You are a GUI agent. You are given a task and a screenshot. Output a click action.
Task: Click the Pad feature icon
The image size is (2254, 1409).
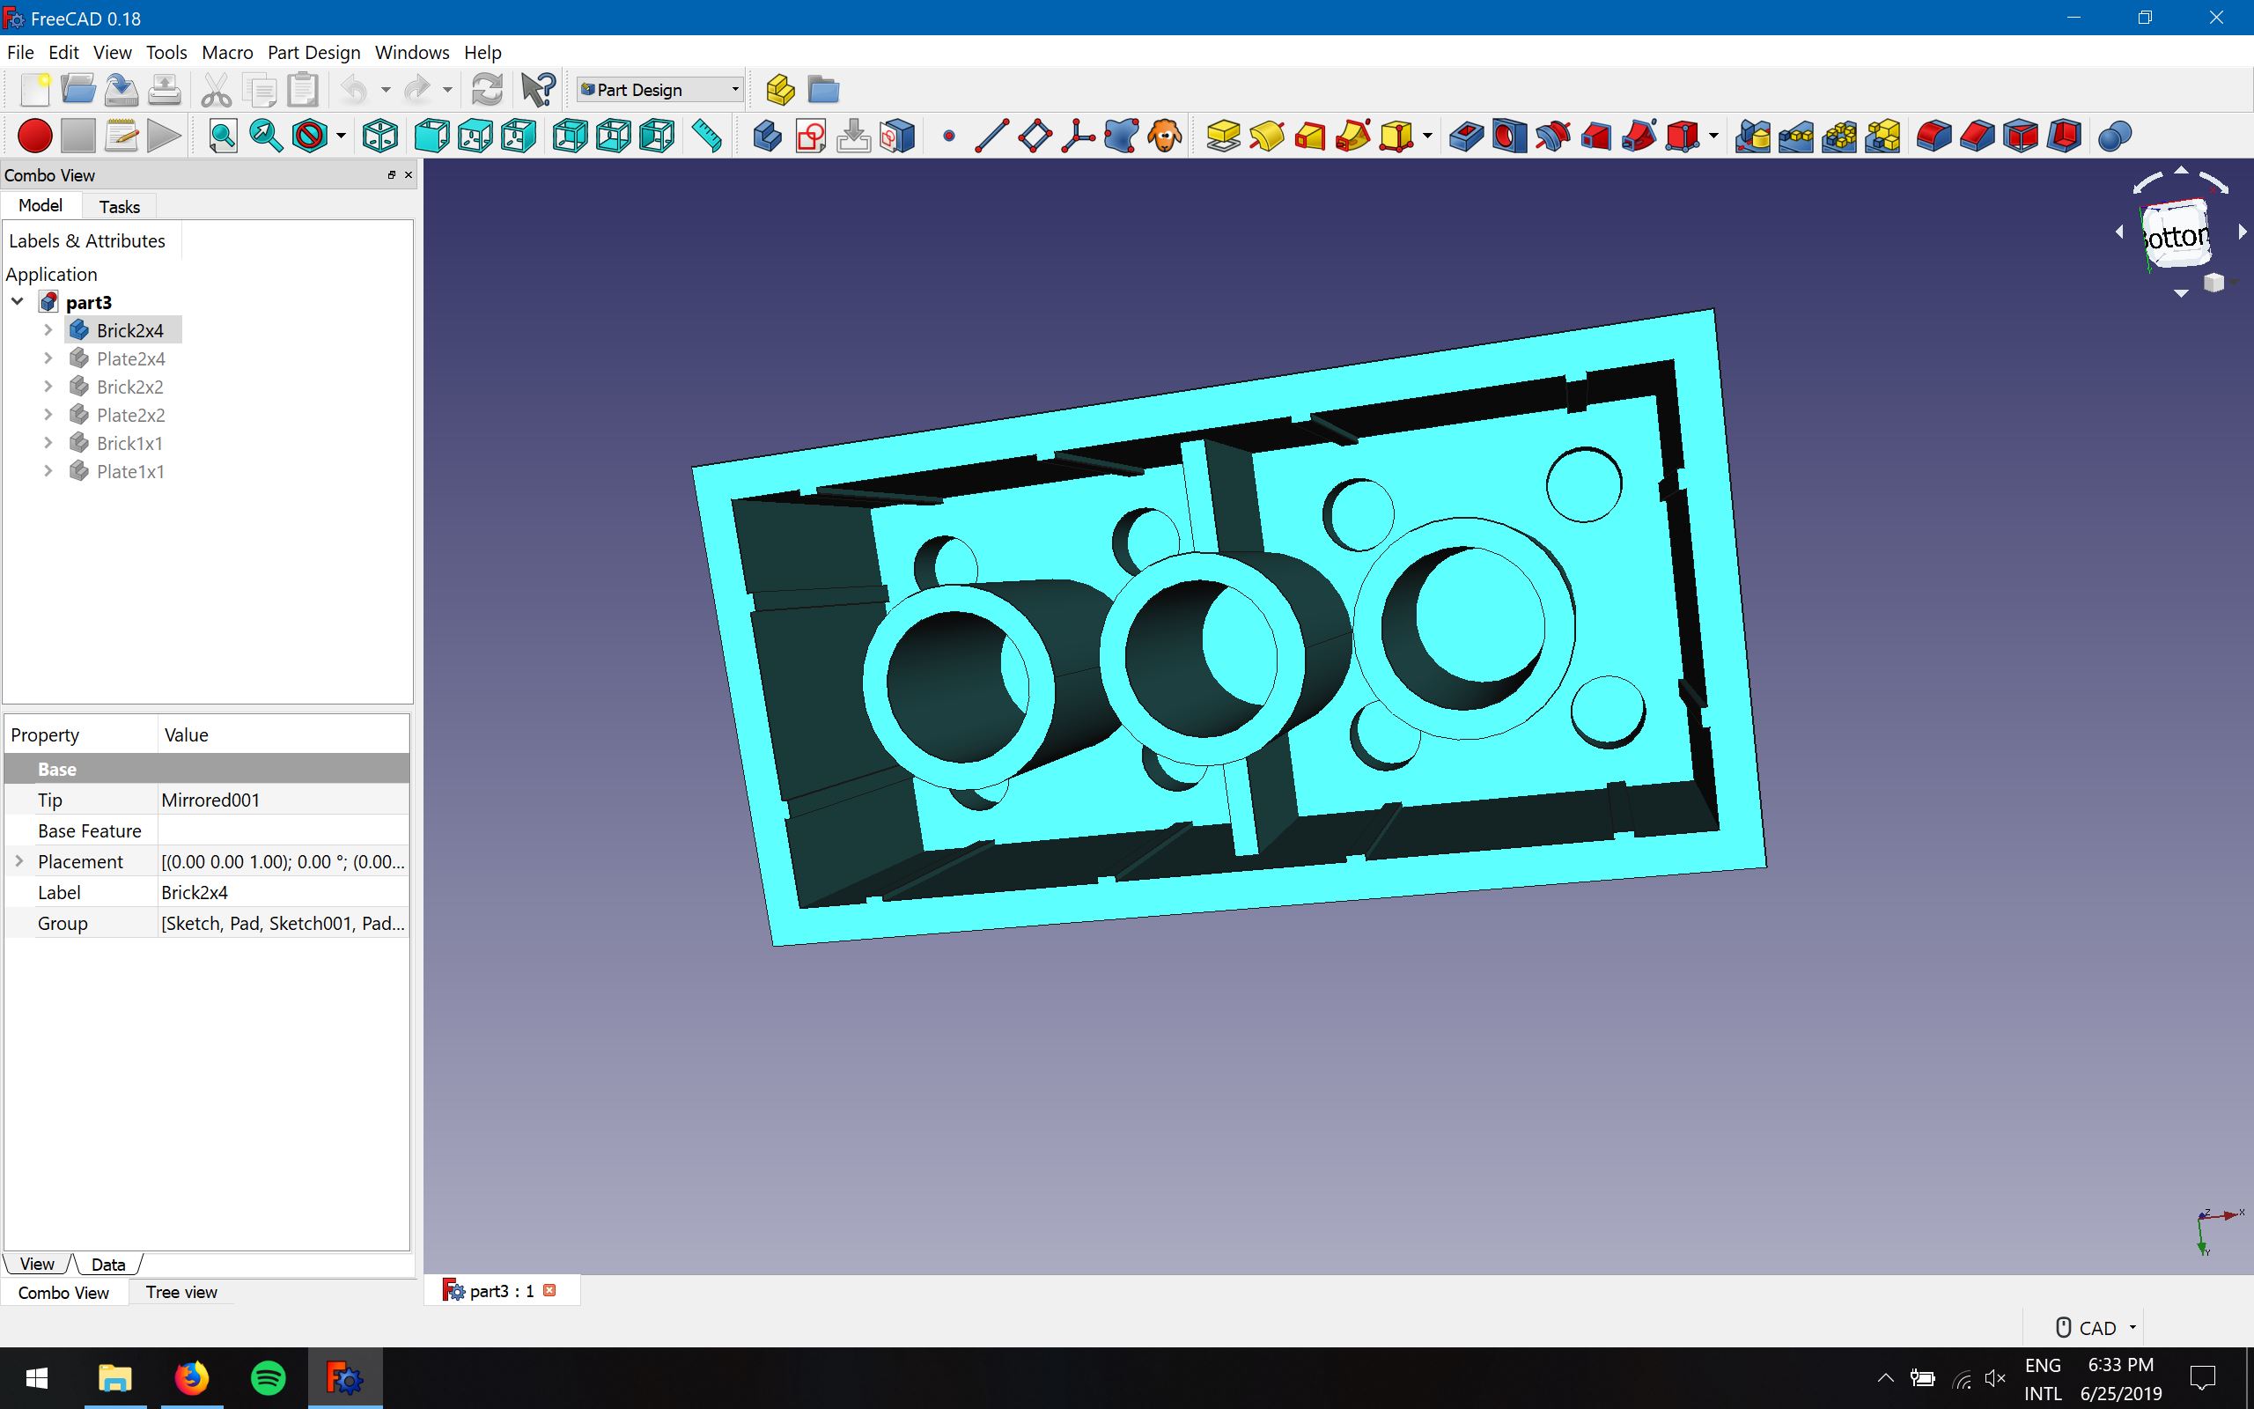click(1222, 136)
